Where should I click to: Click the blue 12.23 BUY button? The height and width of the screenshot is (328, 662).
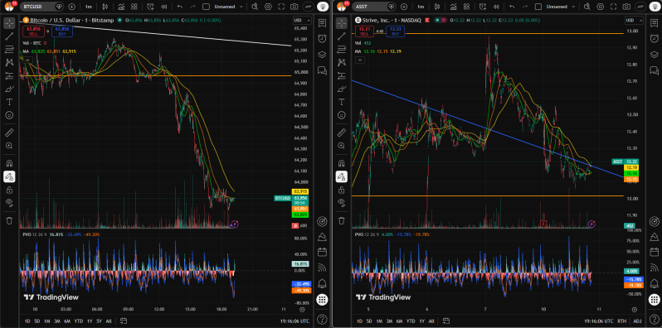click(395, 31)
